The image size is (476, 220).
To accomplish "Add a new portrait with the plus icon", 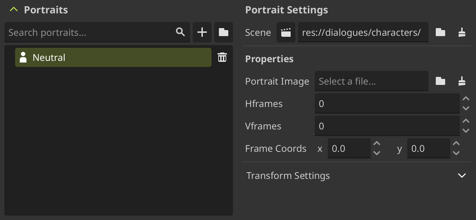I will point(202,32).
